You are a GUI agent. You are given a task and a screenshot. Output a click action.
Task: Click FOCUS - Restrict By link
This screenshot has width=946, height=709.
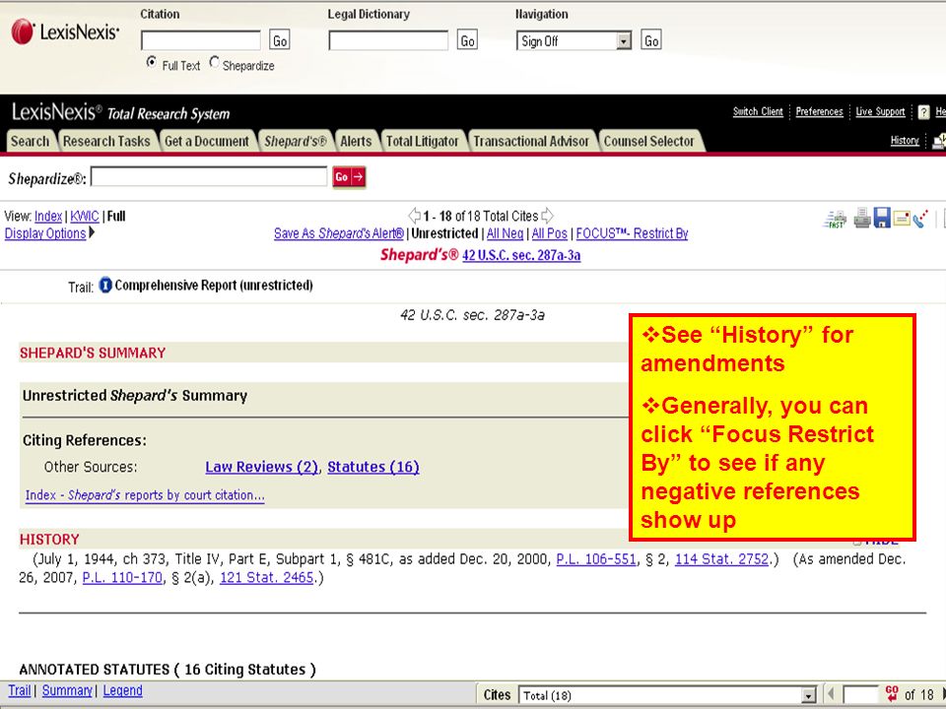[x=632, y=233]
